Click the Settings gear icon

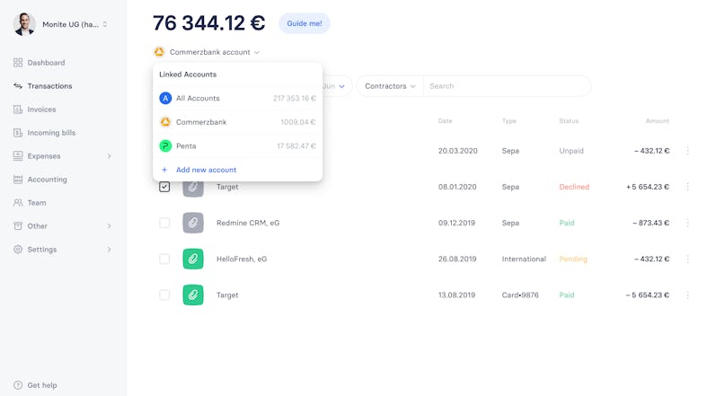click(x=18, y=249)
